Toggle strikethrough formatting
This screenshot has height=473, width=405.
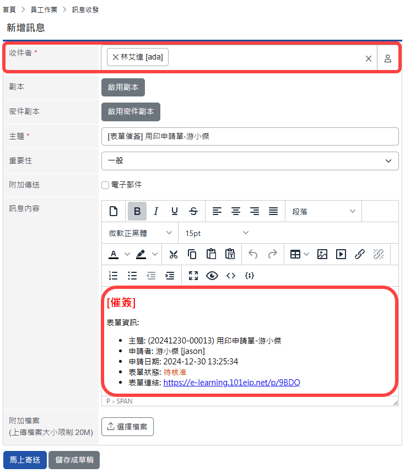193,211
